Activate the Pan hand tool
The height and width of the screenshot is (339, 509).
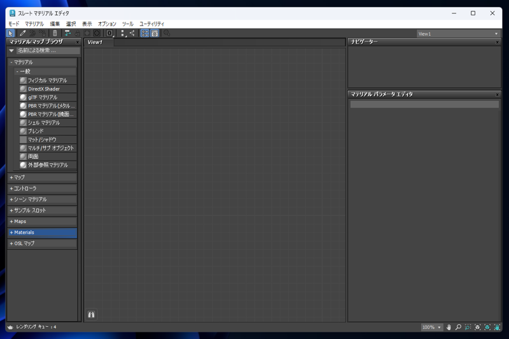pyautogui.click(x=449, y=328)
